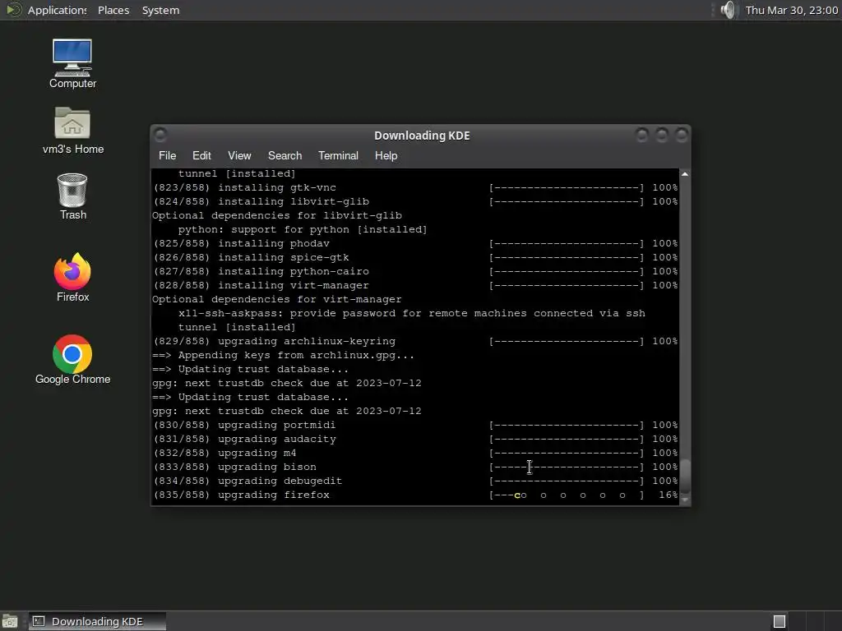Open the Terminal menu in menubar
The image size is (842, 631).
(338, 155)
